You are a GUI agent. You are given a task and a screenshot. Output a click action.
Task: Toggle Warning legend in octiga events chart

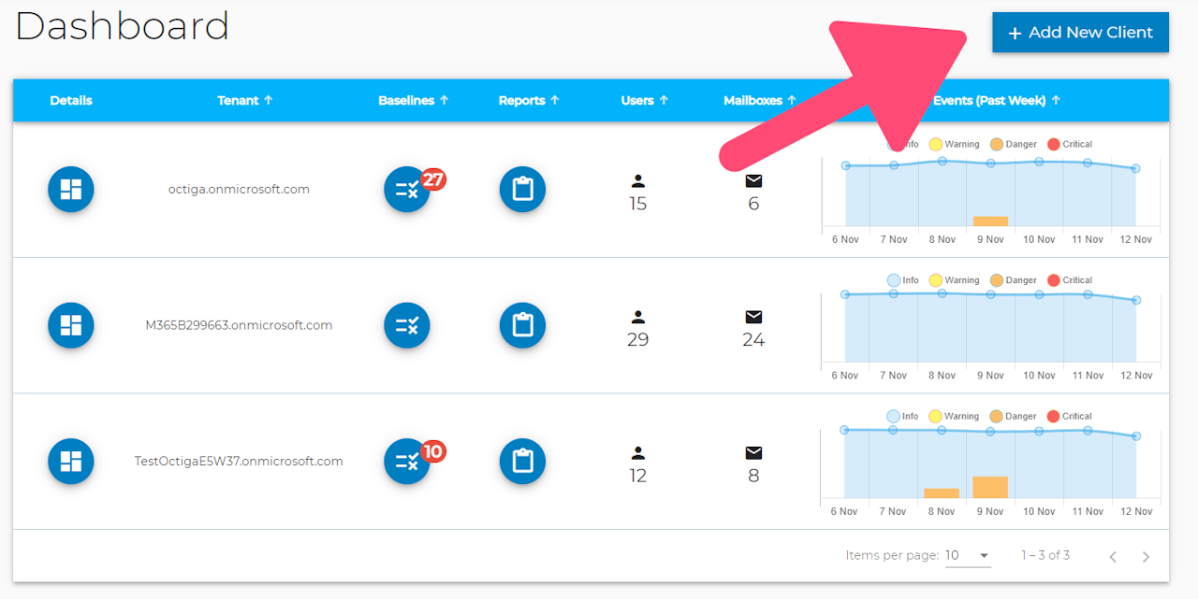954,144
